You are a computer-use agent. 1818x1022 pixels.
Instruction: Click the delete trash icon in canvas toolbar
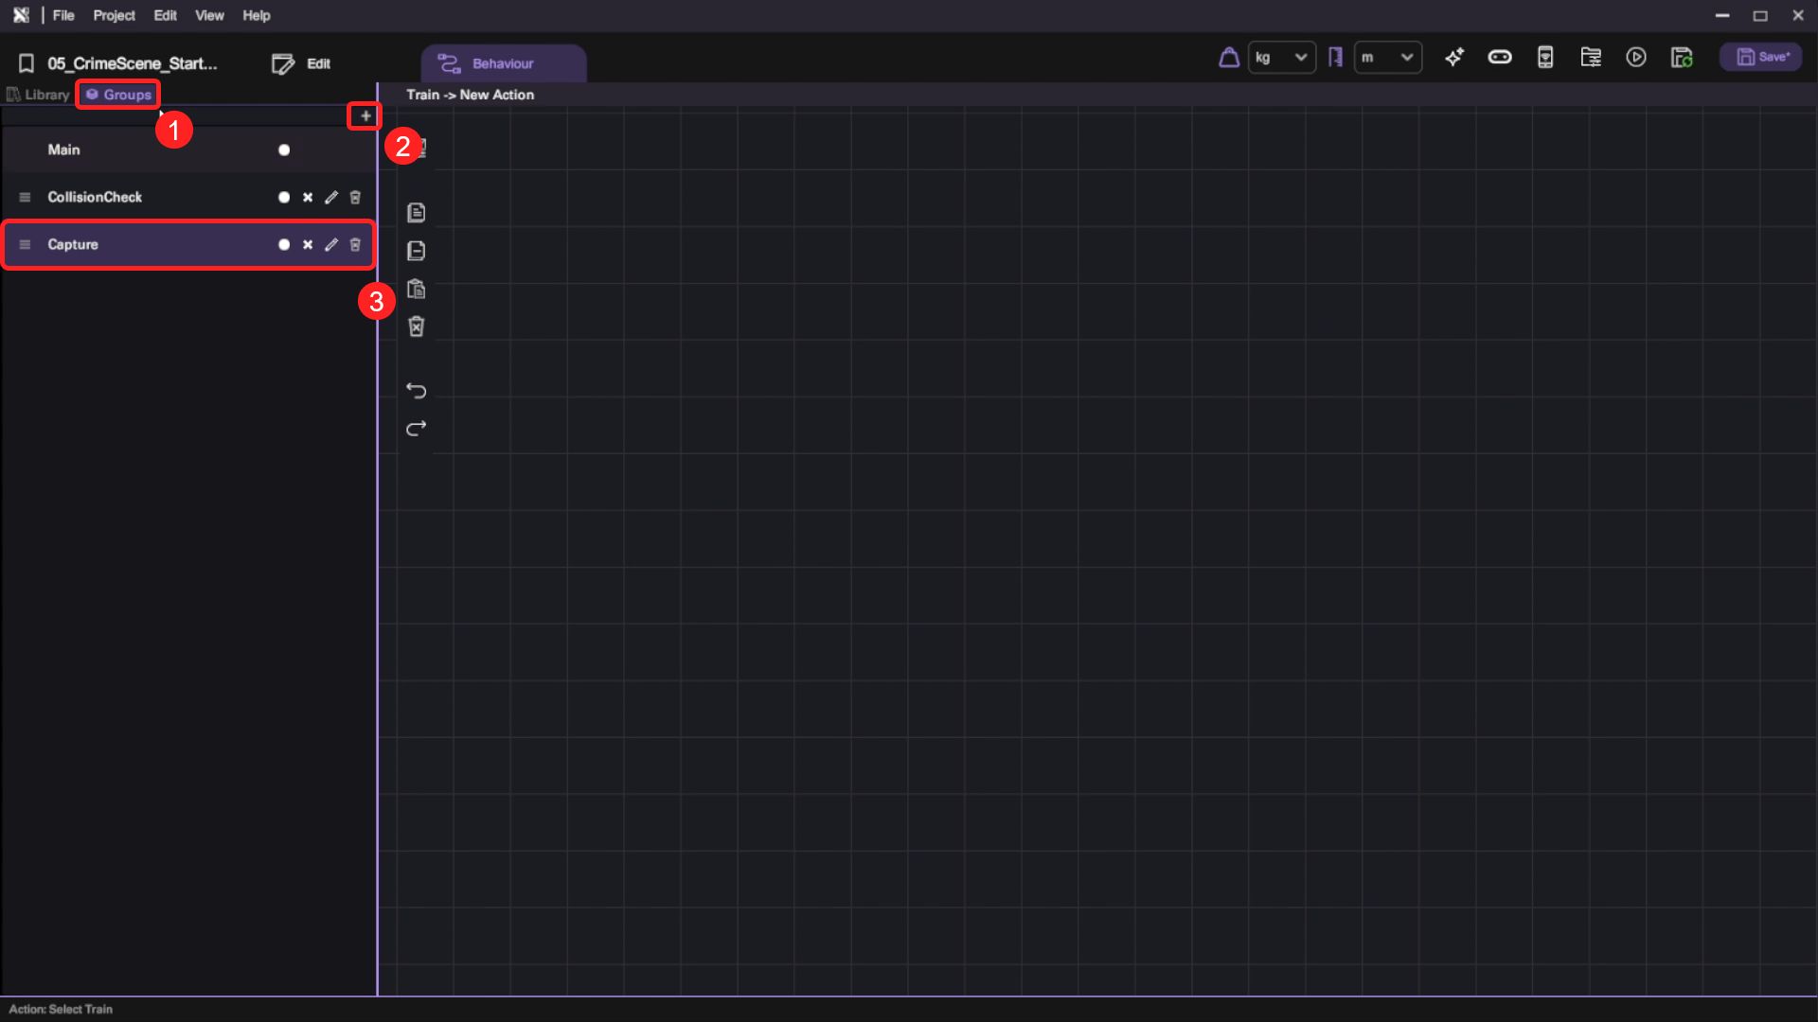(x=416, y=326)
